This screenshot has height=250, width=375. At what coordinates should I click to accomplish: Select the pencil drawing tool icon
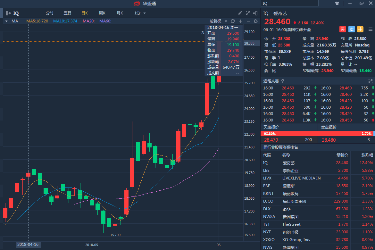pos(240,13)
